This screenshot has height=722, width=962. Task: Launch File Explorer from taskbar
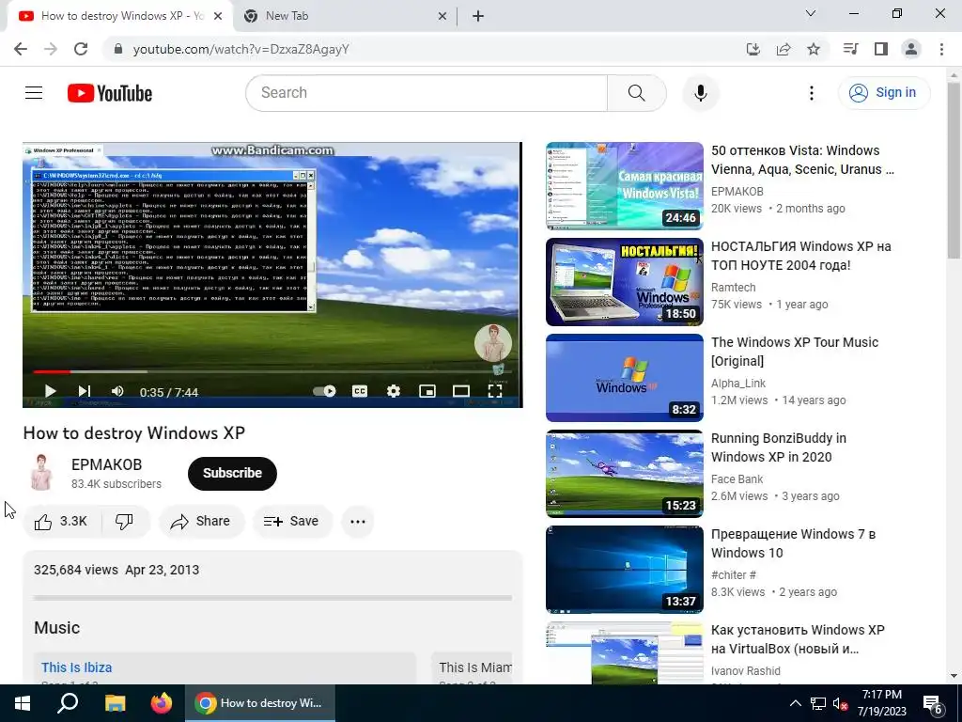click(115, 703)
